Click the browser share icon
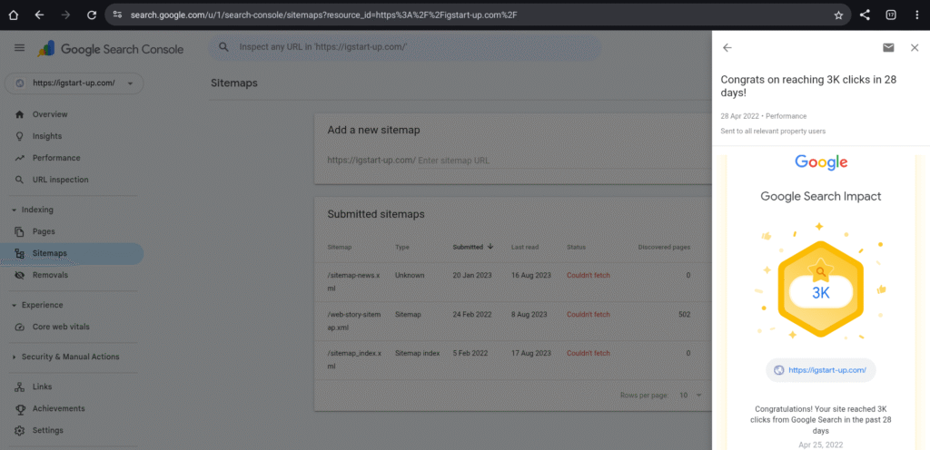930x450 pixels. (865, 15)
